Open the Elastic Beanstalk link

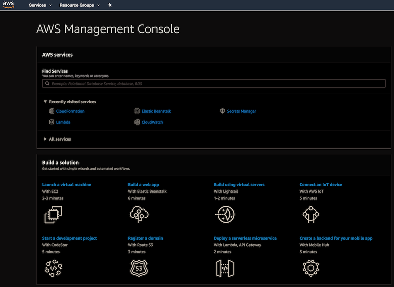pos(156,111)
